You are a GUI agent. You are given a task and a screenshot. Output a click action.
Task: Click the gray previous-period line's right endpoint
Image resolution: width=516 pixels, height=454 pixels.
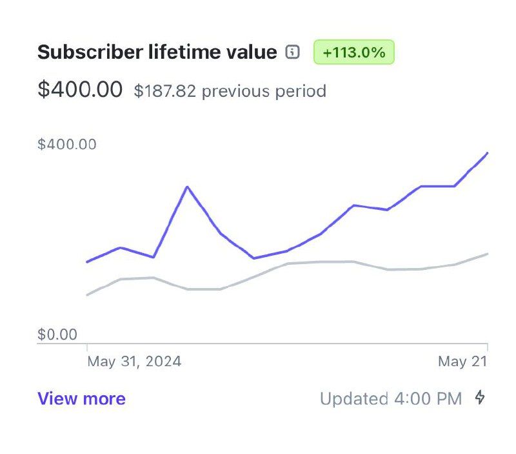[487, 254]
